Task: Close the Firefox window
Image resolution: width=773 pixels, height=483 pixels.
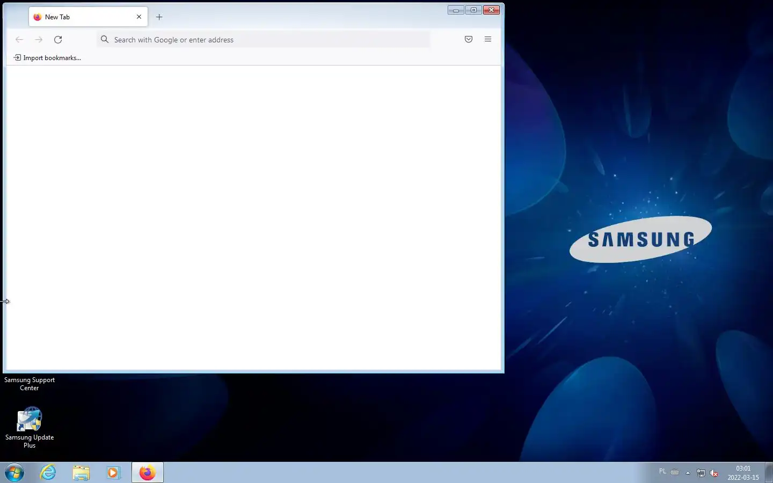Action: click(491, 10)
